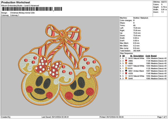Click the Created By: footer label

point(6,117)
